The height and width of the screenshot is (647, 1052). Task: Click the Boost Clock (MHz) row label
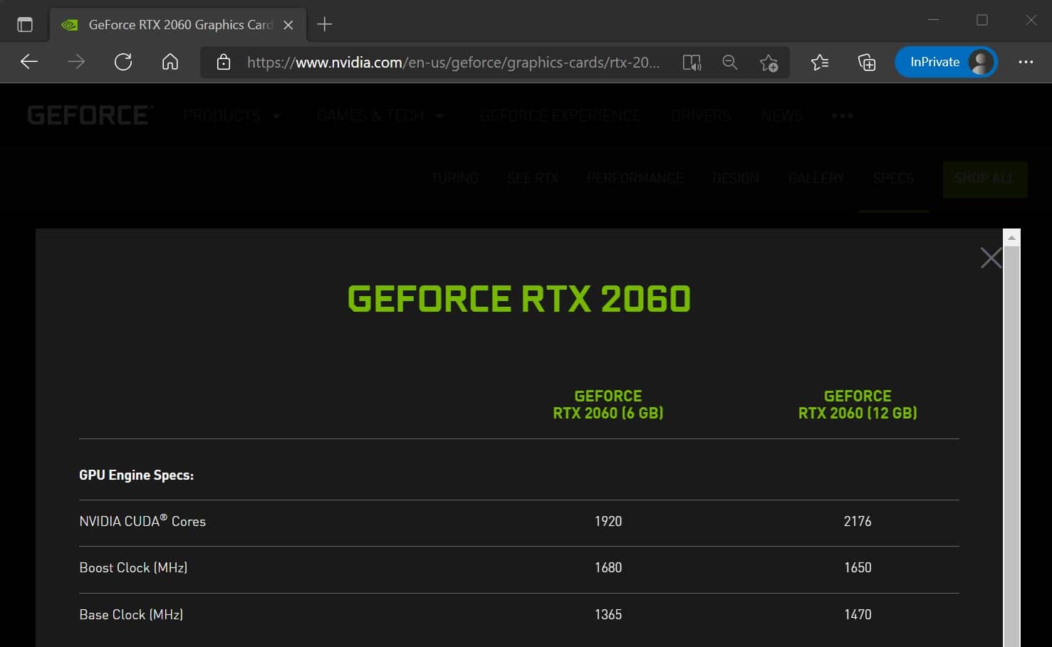133,567
